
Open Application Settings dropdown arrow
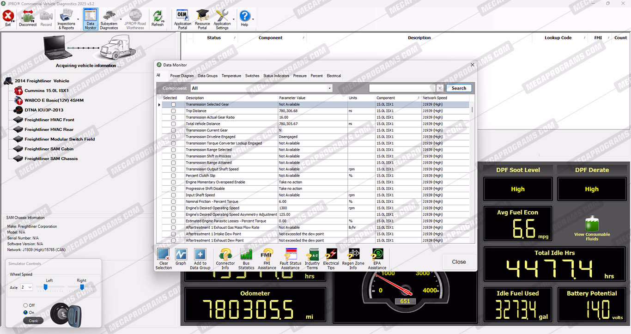click(233, 19)
